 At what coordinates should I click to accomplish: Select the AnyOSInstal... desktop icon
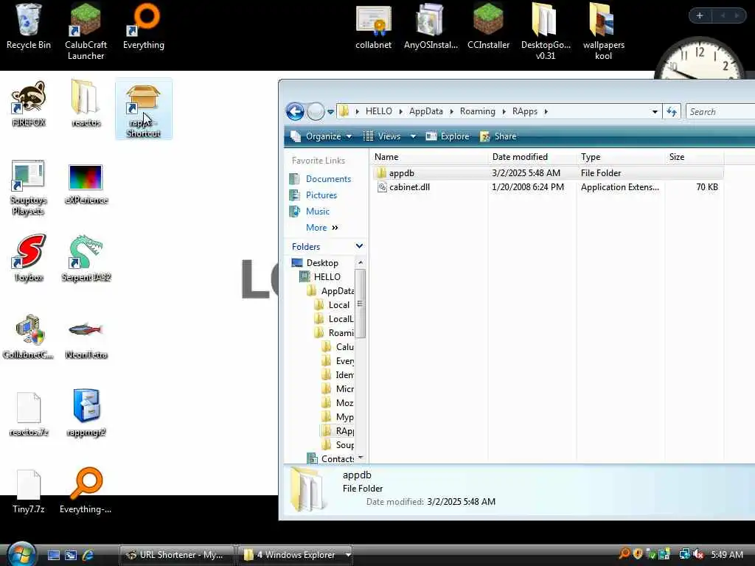click(x=431, y=27)
